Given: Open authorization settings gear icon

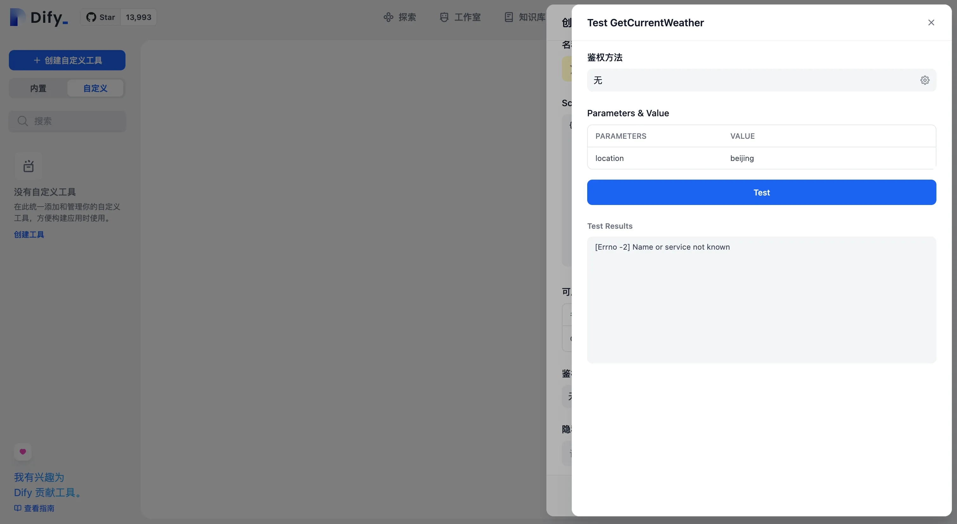Looking at the screenshot, I should [925, 80].
